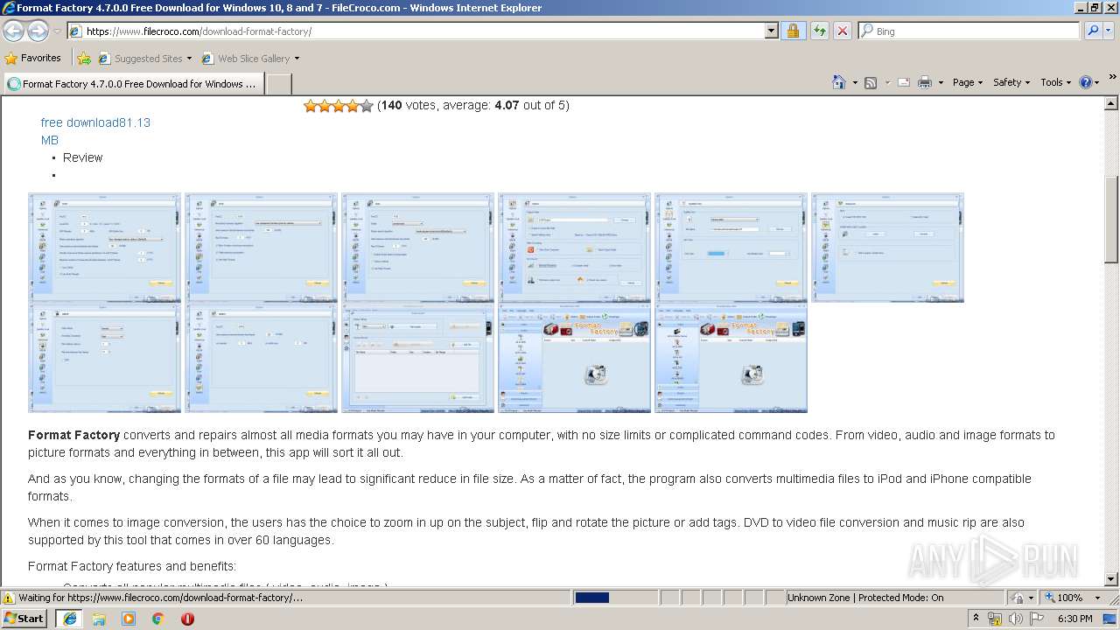Click the vertical scrollbar down arrow
1120x630 pixels.
(1111, 578)
